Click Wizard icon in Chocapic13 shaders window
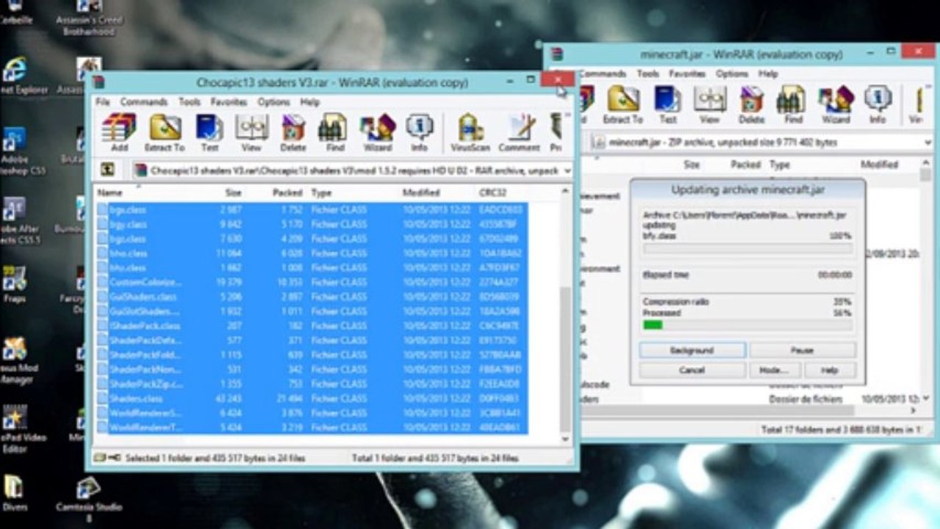940x529 pixels. pos(377,132)
